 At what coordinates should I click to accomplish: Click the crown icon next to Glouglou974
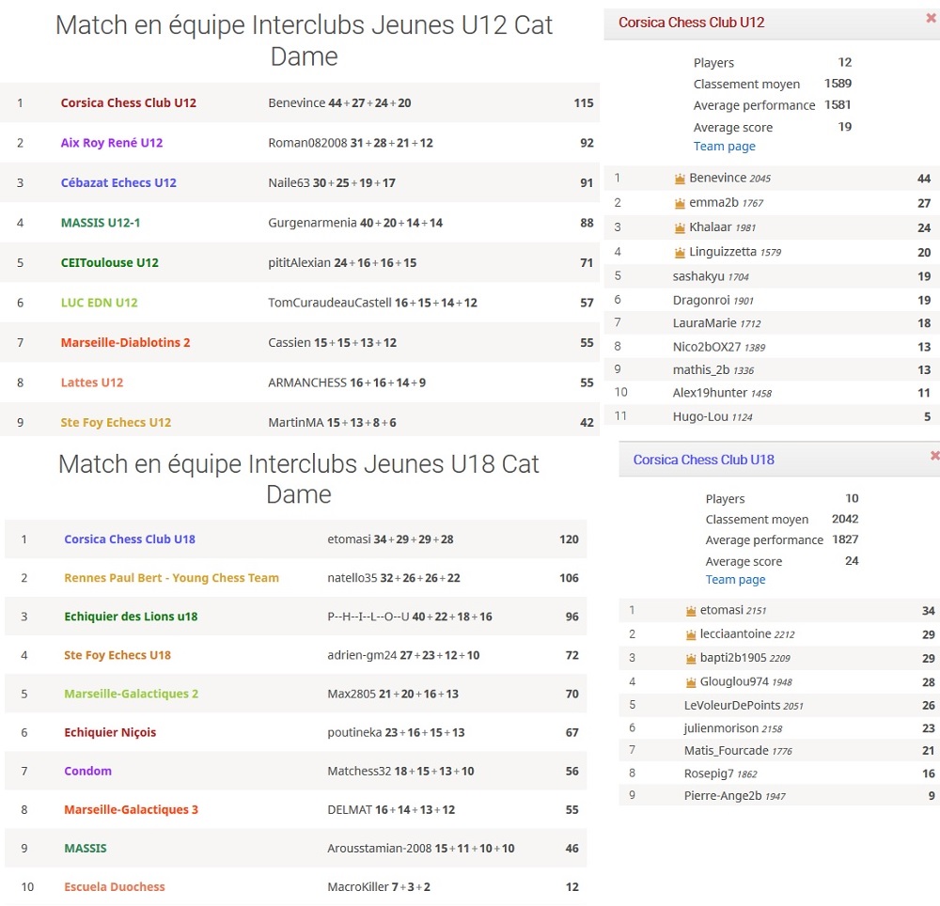click(691, 682)
